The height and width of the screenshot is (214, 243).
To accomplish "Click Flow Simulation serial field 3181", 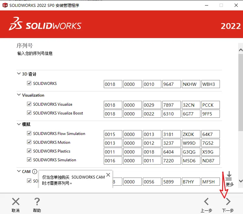I will 171,134.
